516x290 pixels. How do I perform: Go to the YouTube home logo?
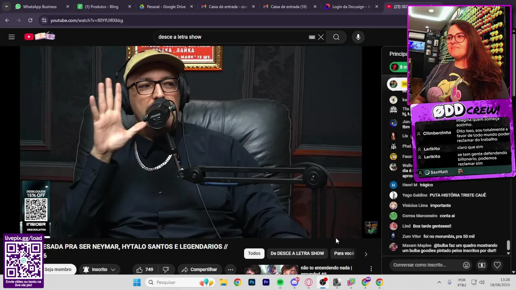click(40, 37)
